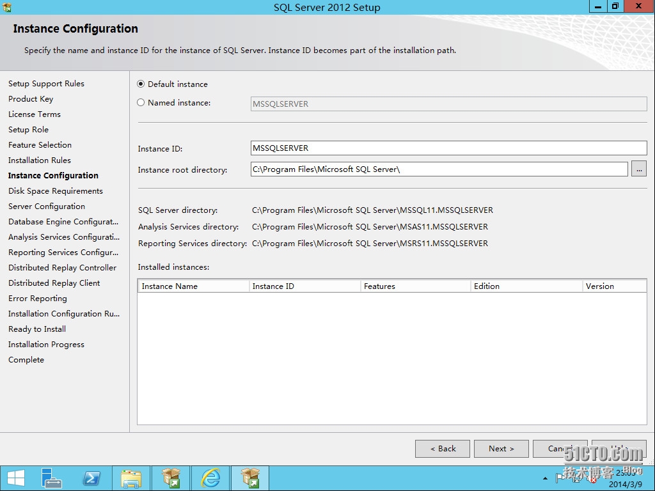Cancel the SQL Server setup
This screenshot has height=491, width=655.
tap(560, 448)
